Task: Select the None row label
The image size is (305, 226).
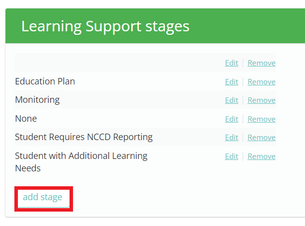Action: pyautogui.click(x=26, y=119)
